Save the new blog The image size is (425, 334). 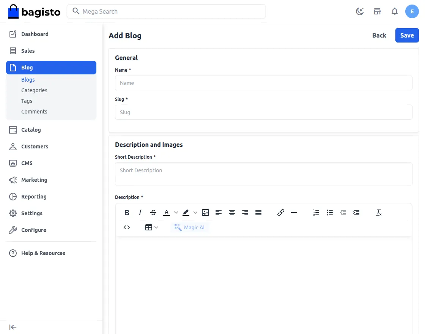(407, 35)
